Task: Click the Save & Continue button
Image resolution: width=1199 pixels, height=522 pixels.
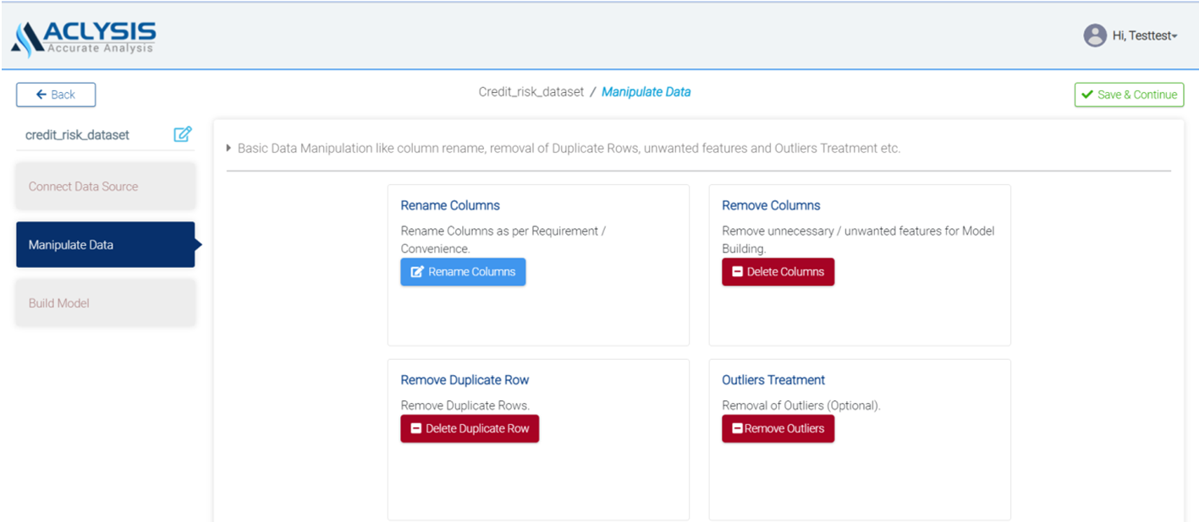Action: (1129, 95)
